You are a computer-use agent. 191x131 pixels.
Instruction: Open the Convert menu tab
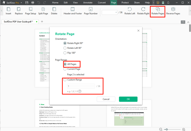pyautogui.click(x=102, y=2)
